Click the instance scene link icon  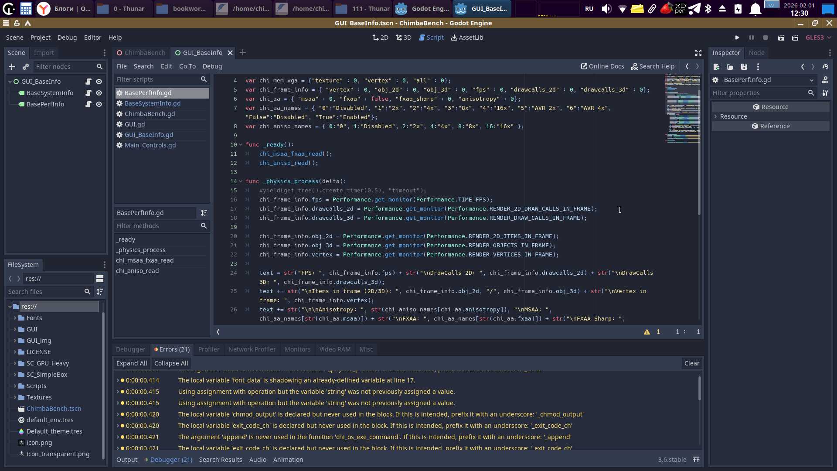(26, 67)
